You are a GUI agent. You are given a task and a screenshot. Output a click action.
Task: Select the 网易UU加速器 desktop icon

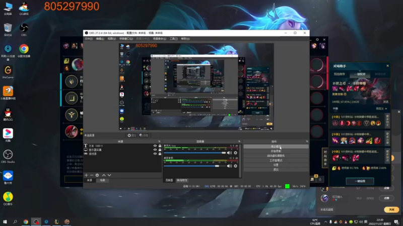[x=8, y=52]
